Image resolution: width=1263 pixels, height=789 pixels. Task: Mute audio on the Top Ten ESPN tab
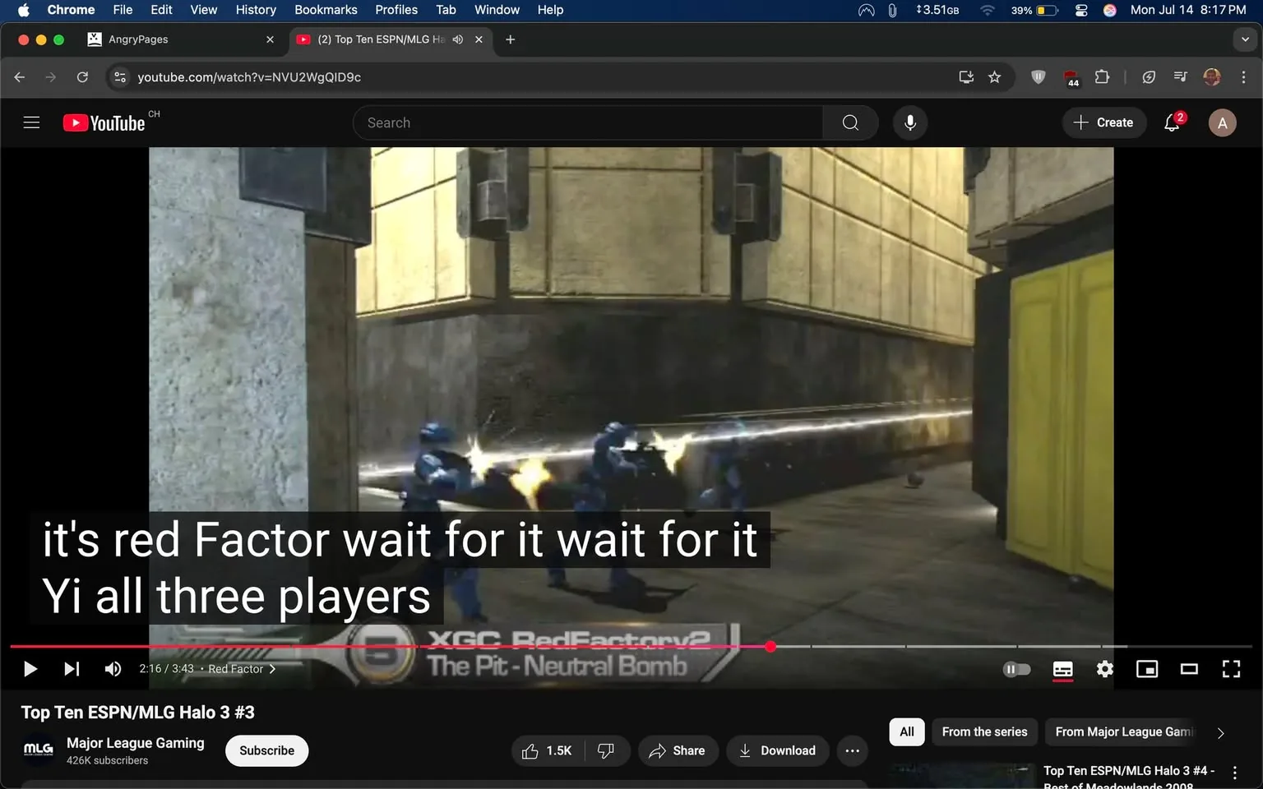457,39
